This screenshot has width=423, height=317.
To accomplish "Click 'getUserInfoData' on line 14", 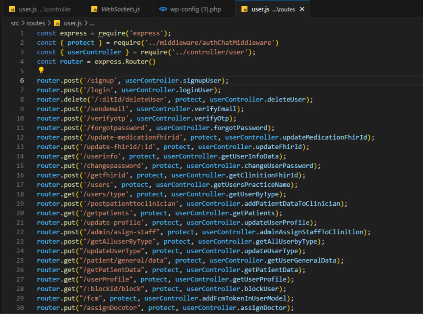I will click(250, 156).
